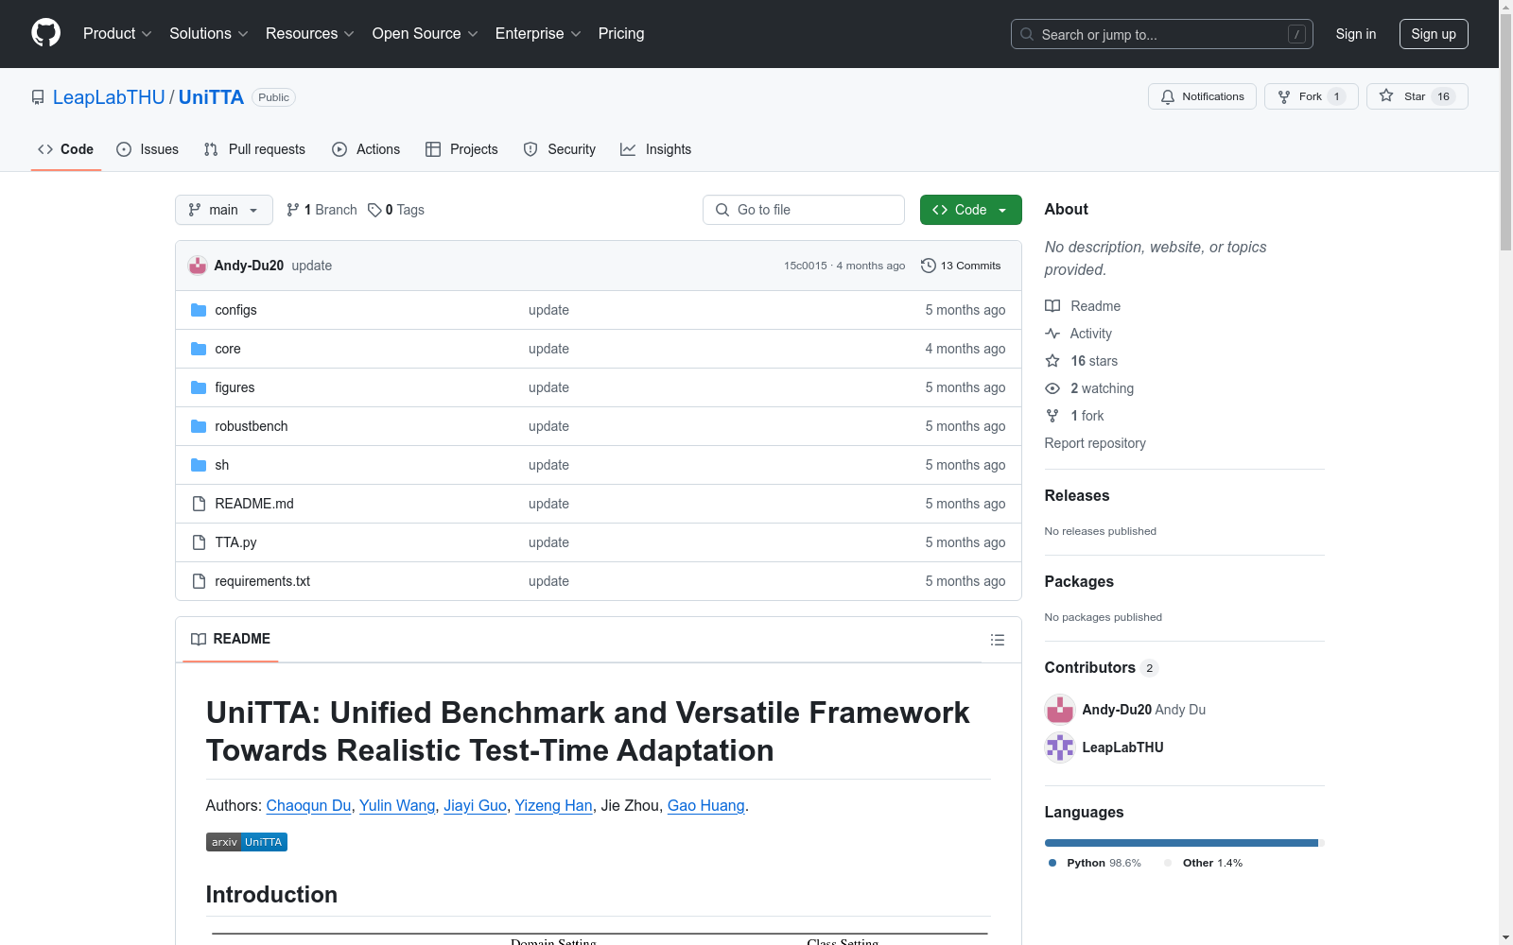Switch to the Security tab
The image size is (1513, 945).
560,149
